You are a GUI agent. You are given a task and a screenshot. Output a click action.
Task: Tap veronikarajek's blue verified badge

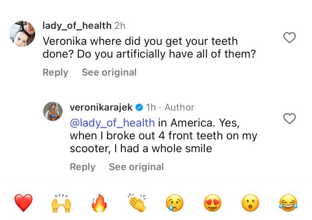(139, 107)
